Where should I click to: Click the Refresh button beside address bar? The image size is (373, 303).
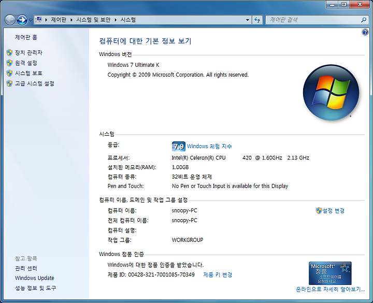[257, 20]
